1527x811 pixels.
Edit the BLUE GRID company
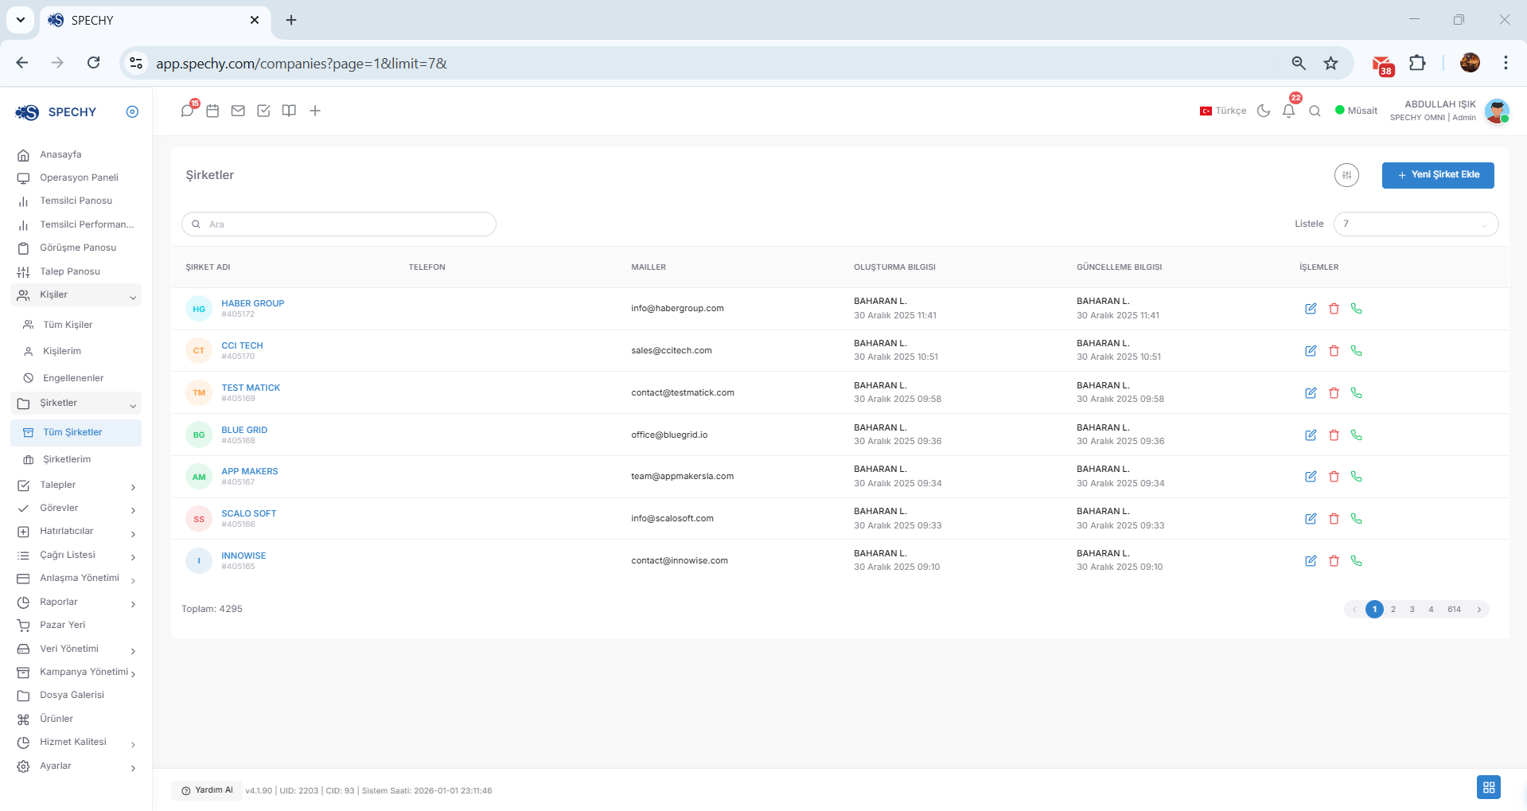[x=1311, y=435]
